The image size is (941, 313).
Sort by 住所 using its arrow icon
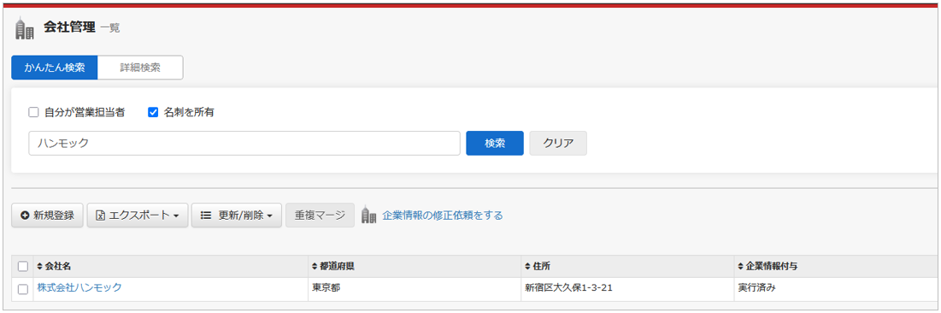[x=527, y=266]
